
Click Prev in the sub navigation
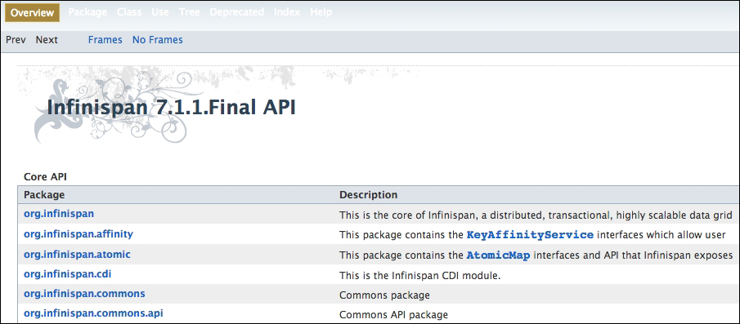[16, 40]
